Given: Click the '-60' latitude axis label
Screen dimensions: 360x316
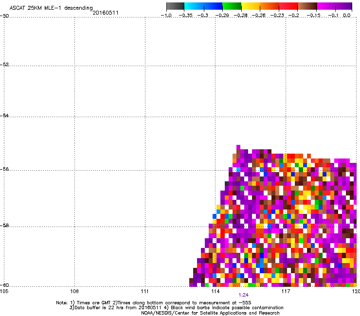Looking at the screenshot, I should pyautogui.click(x=4, y=285).
